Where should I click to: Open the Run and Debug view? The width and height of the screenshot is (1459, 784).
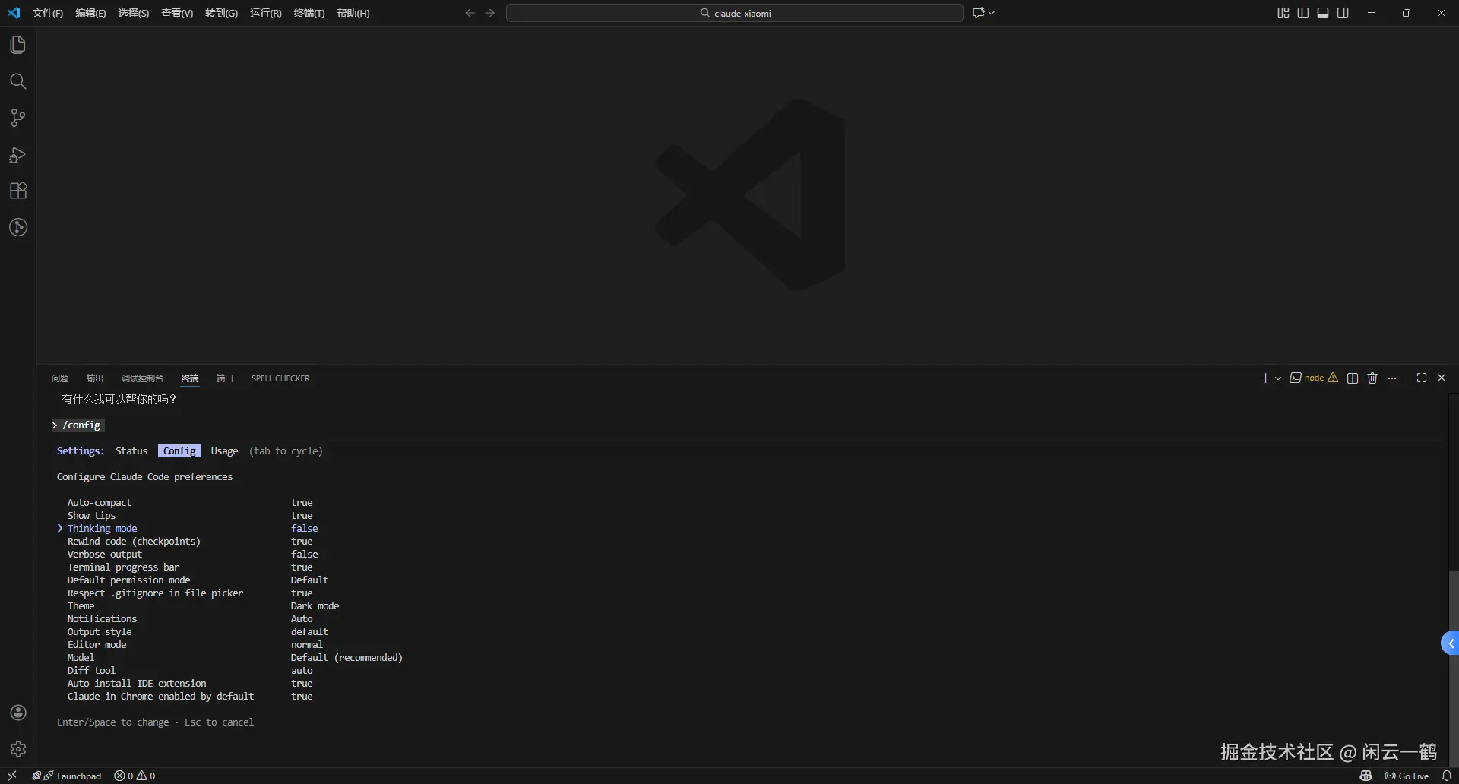(18, 155)
